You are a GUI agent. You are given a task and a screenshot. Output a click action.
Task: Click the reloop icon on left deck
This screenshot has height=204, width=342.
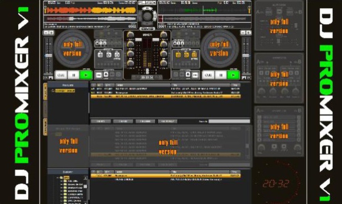117,55
